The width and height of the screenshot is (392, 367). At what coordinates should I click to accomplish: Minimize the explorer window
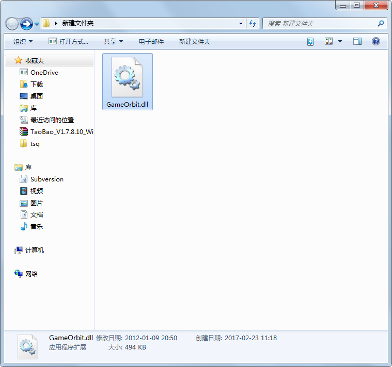pos(343,6)
